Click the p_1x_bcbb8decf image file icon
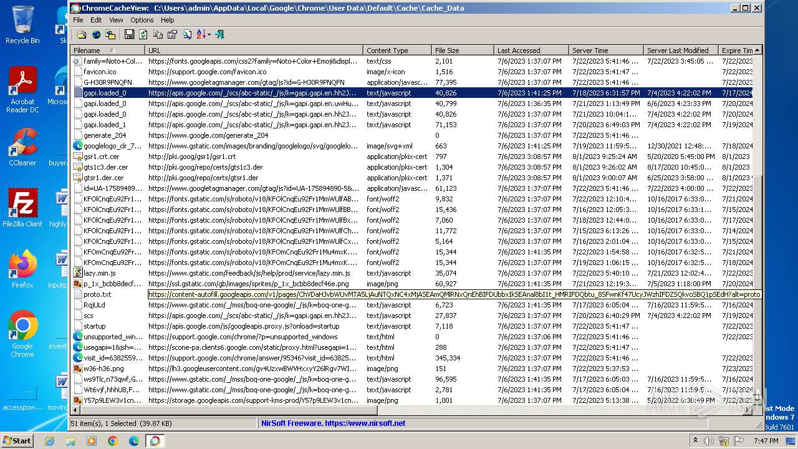The width and height of the screenshot is (798, 449). [77, 284]
